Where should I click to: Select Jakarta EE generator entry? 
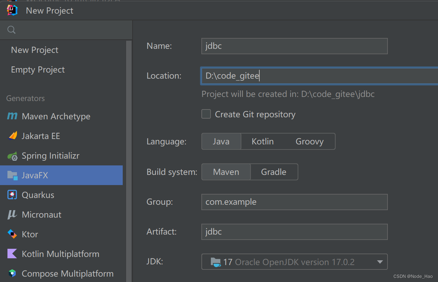[x=61, y=136]
